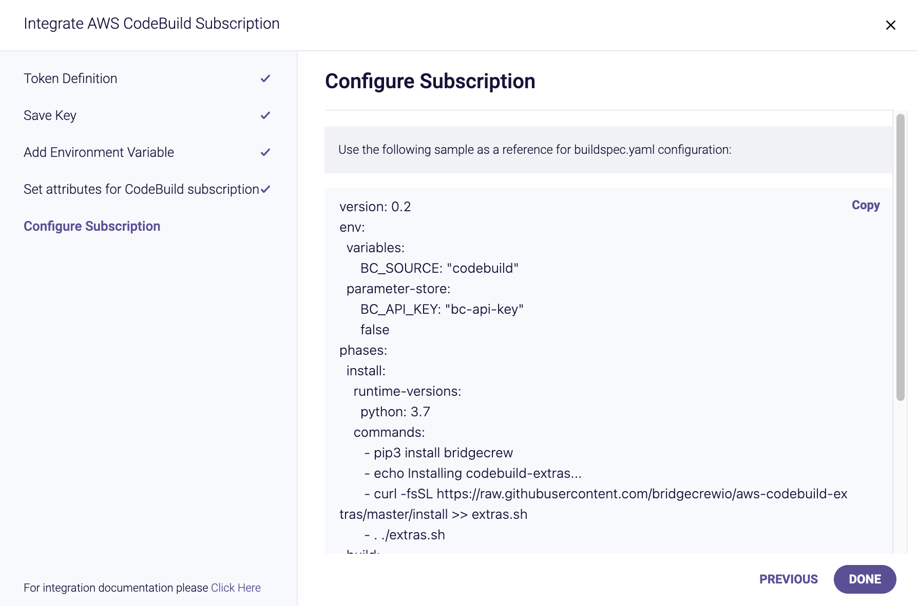Image resolution: width=918 pixels, height=606 pixels.
Task: Click the BC_API_KEY parameter-store line
Action: click(x=442, y=309)
